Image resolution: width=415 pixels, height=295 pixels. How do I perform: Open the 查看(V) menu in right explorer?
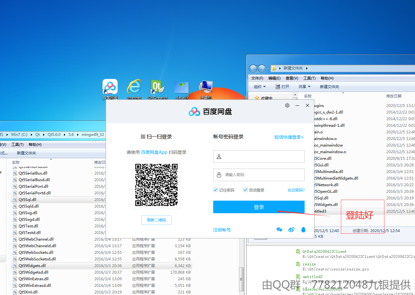coord(292,78)
